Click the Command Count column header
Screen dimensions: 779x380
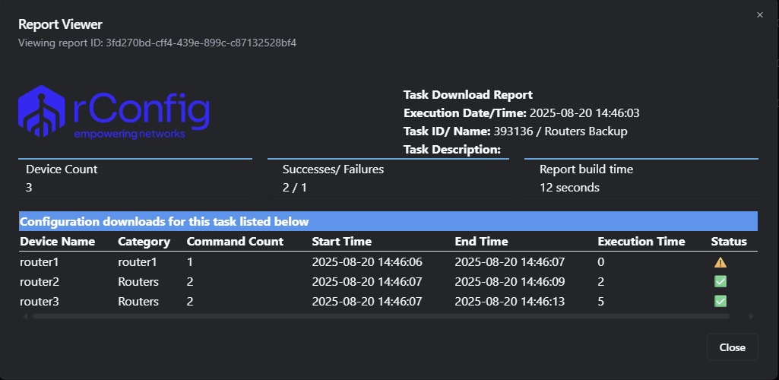(235, 242)
